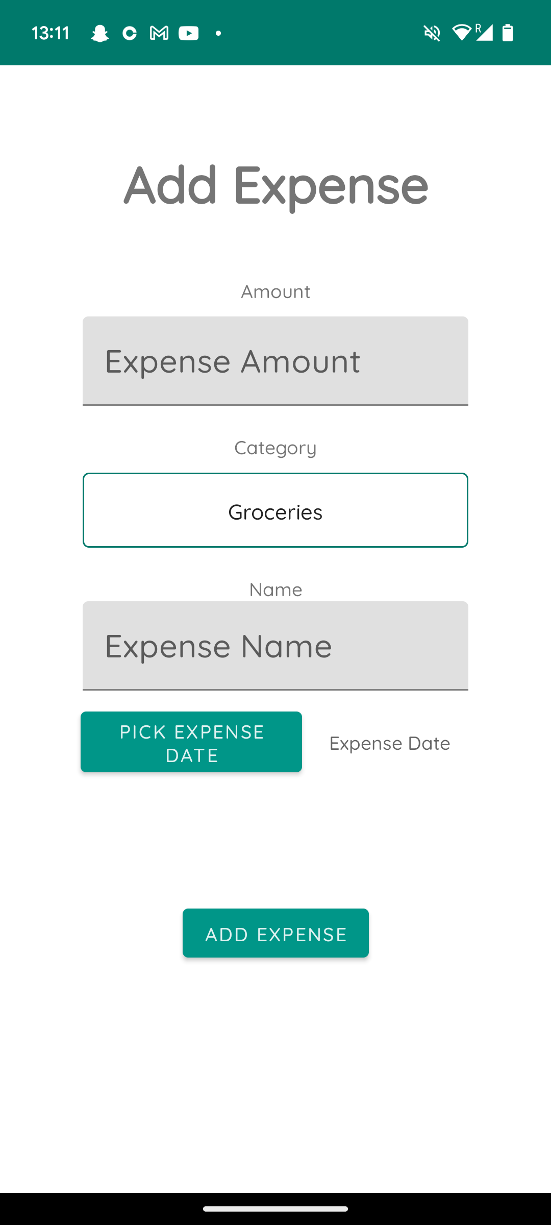This screenshot has width=551, height=1225.
Task: Tap the YouTube notification icon
Action: point(189,34)
